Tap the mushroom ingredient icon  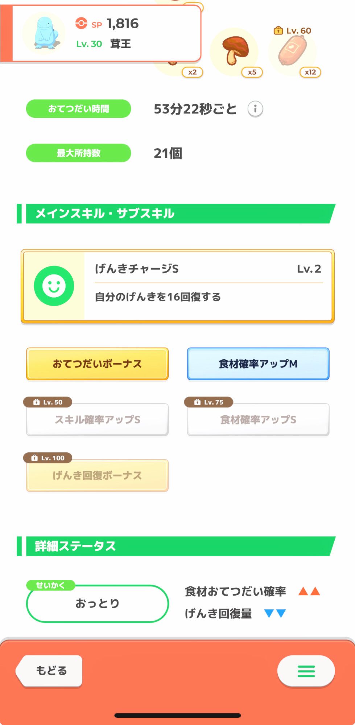click(235, 51)
